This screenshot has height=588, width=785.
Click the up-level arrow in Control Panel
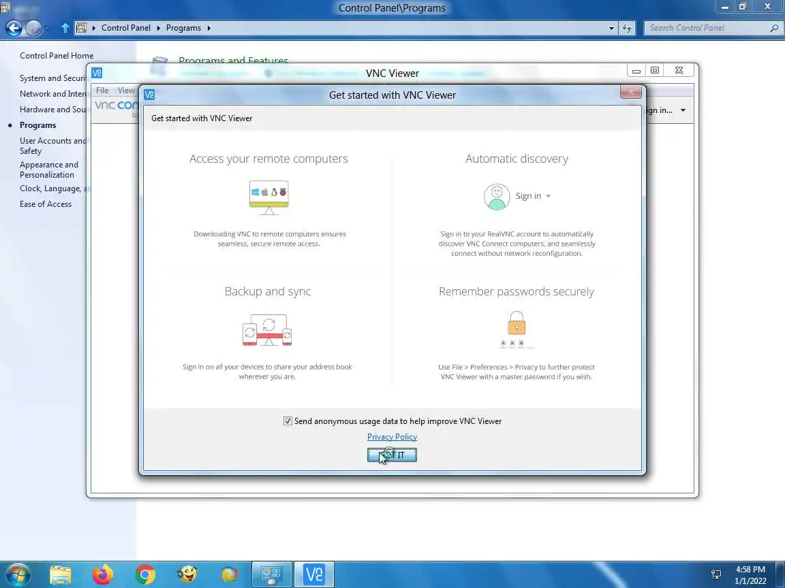[x=65, y=28]
